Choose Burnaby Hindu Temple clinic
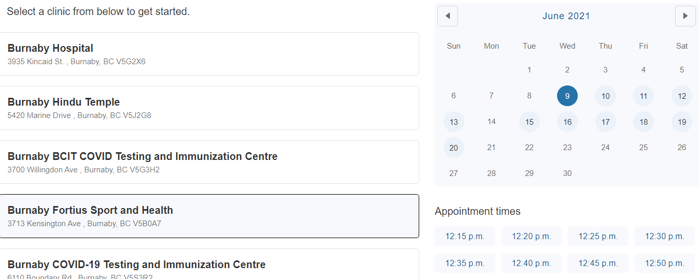699x279 pixels. pyautogui.click(x=209, y=108)
